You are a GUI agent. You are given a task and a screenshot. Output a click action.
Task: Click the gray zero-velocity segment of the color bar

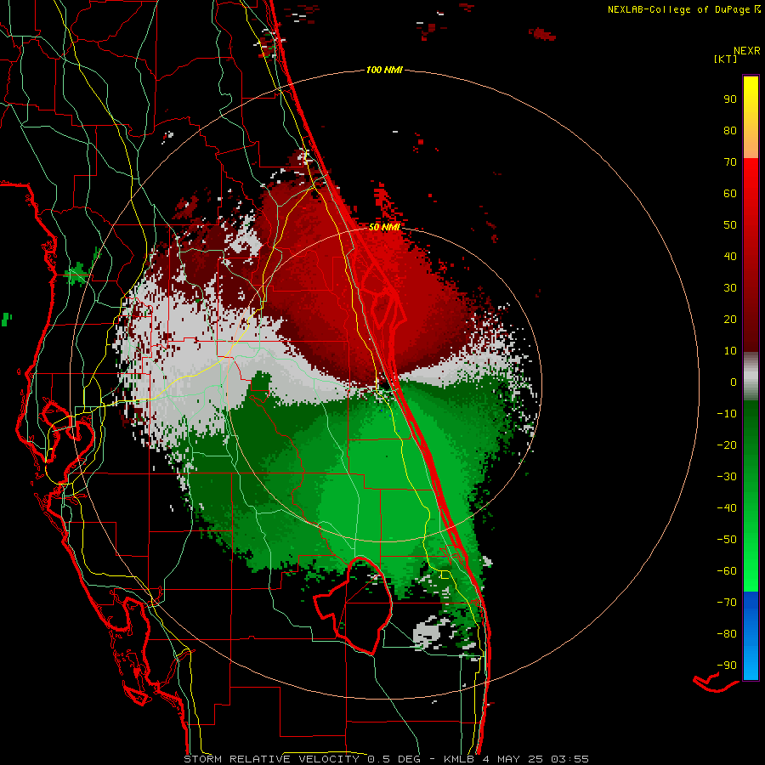point(751,377)
